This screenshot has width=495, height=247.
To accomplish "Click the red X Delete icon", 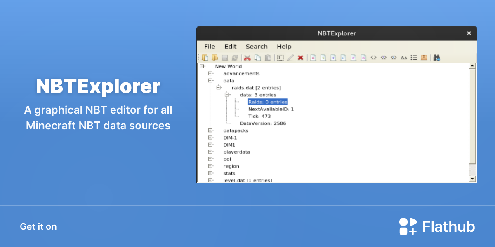I will point(300,58).
